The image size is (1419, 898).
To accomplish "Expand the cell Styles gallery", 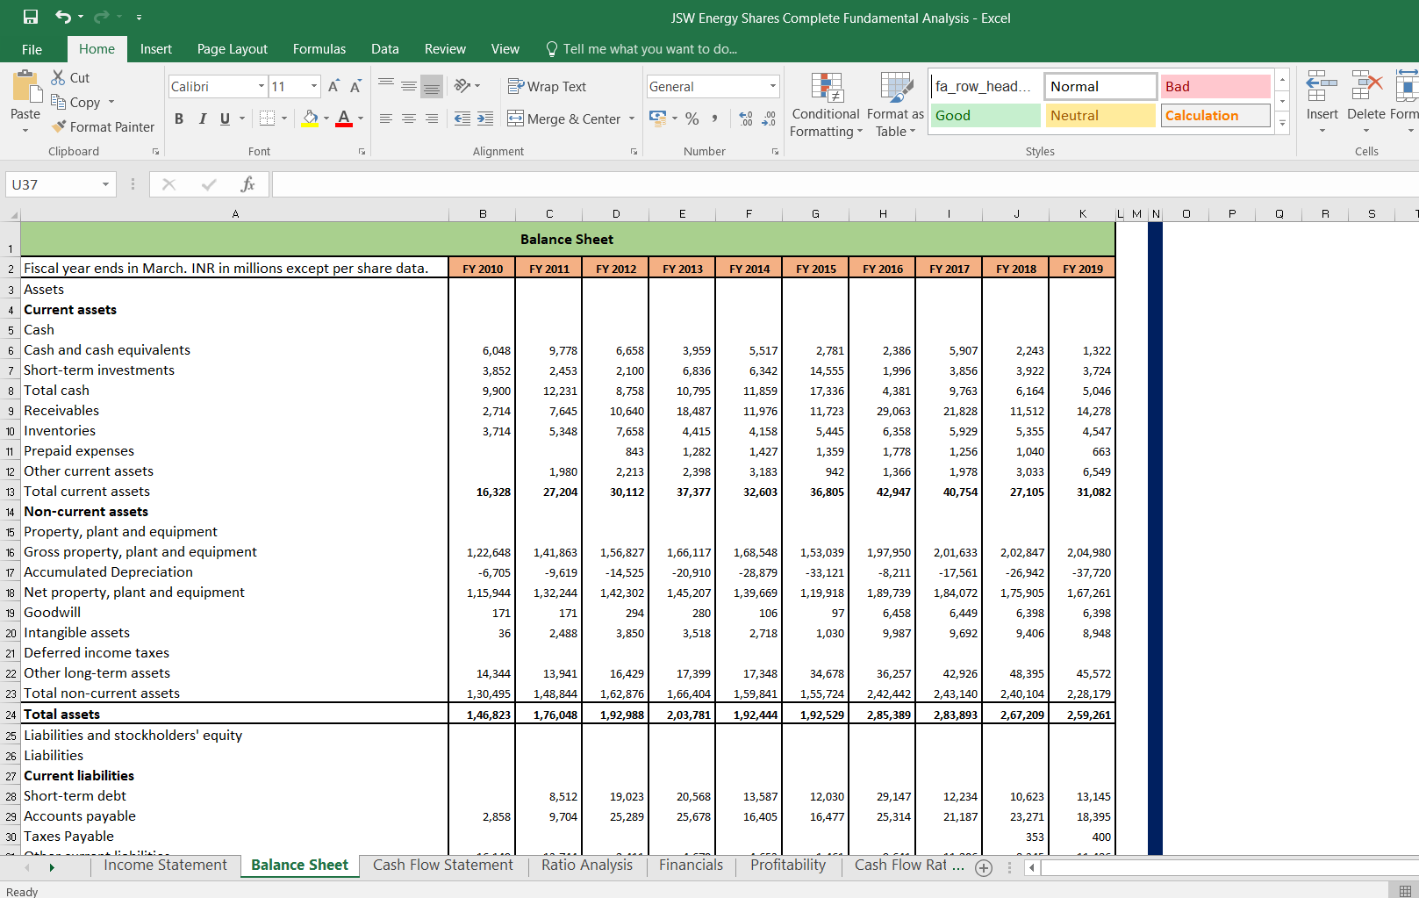I will 1282,123.
